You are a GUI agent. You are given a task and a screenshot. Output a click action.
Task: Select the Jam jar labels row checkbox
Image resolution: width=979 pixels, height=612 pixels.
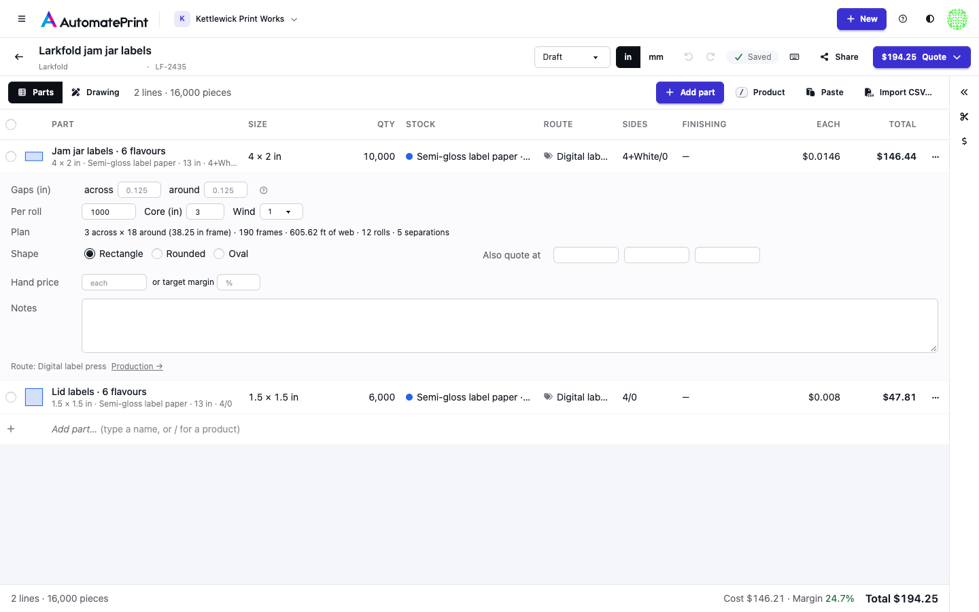point(11,156)
